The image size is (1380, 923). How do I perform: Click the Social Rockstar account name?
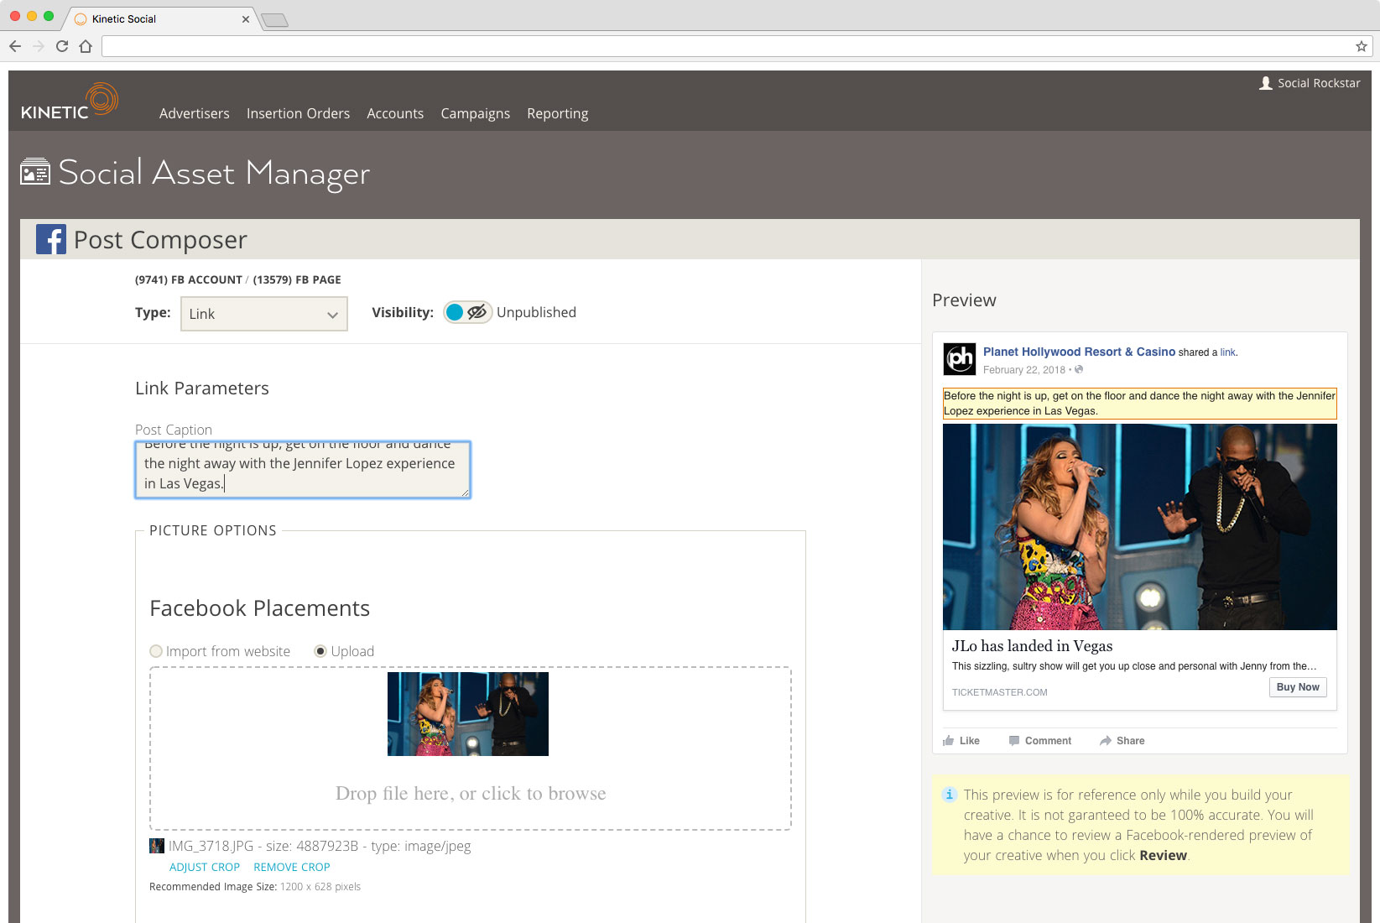pos(1319,83)
